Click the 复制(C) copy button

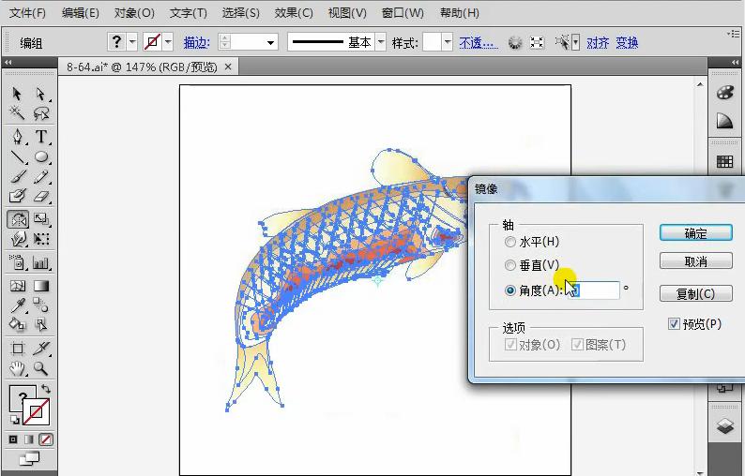pos(696,294)
